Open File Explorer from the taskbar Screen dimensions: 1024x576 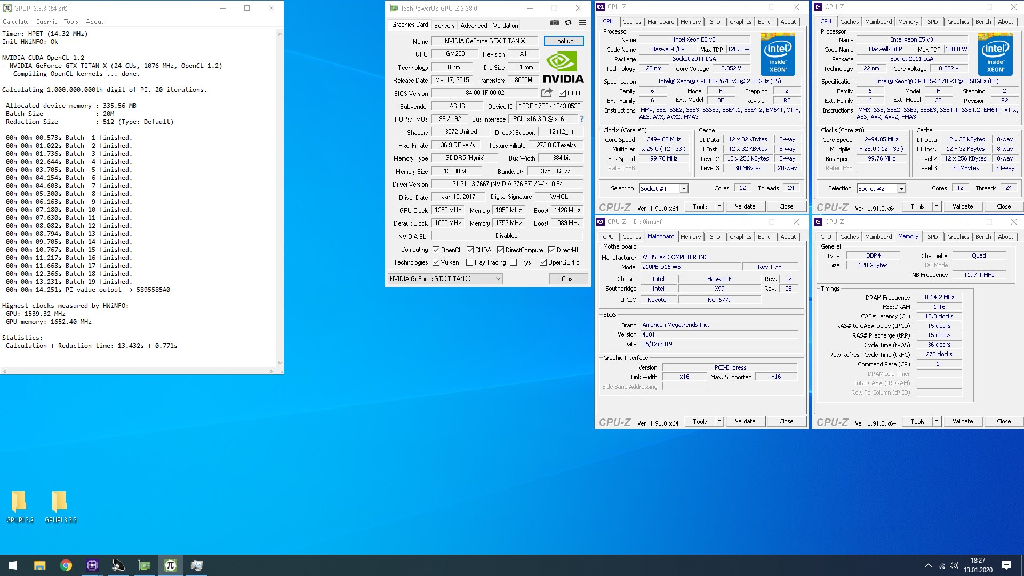(39, 565)
